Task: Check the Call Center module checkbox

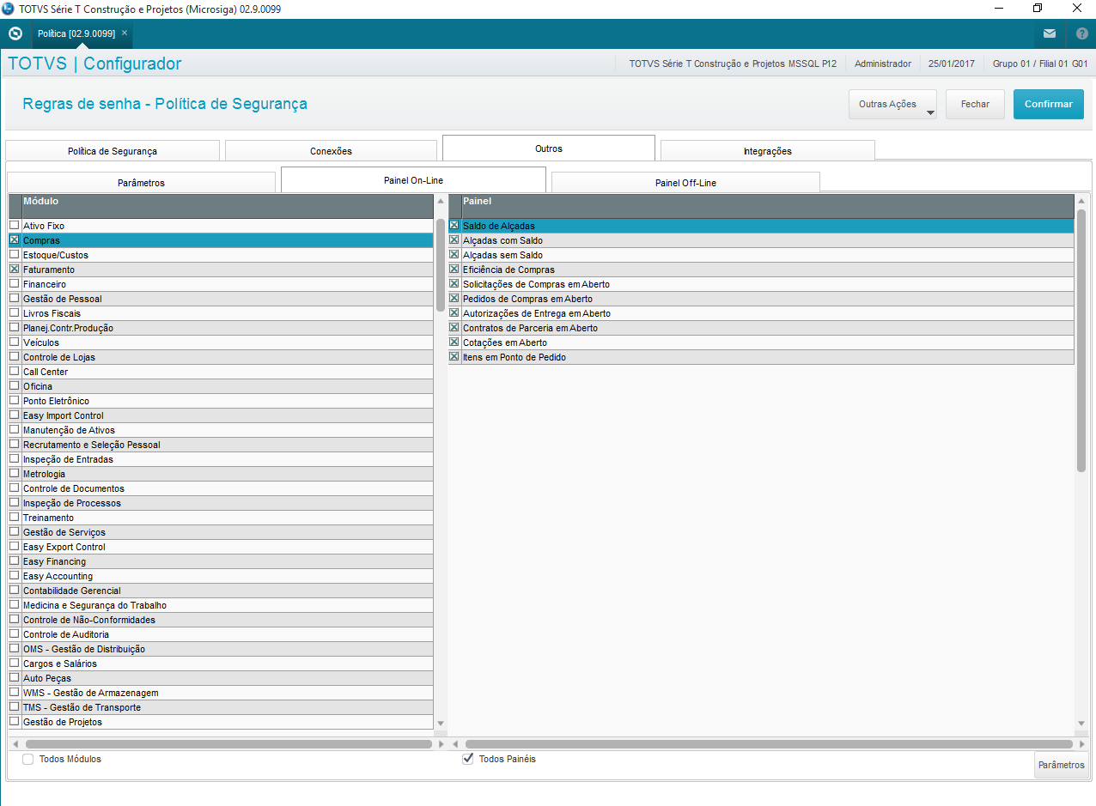Action: tap(14, 371)
